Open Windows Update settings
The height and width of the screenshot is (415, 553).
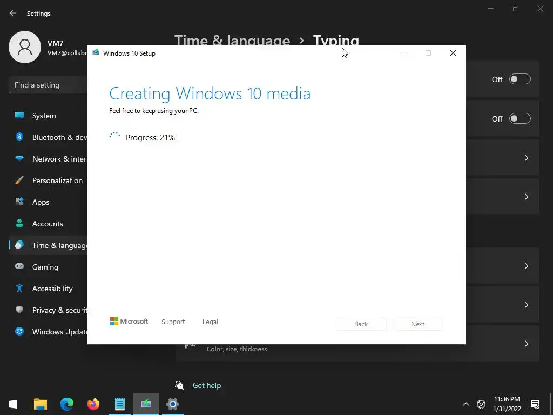click(x=48, y=332)
